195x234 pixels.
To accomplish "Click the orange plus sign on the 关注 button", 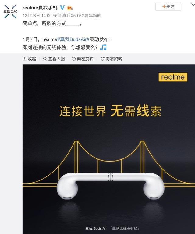I will 164,6.
